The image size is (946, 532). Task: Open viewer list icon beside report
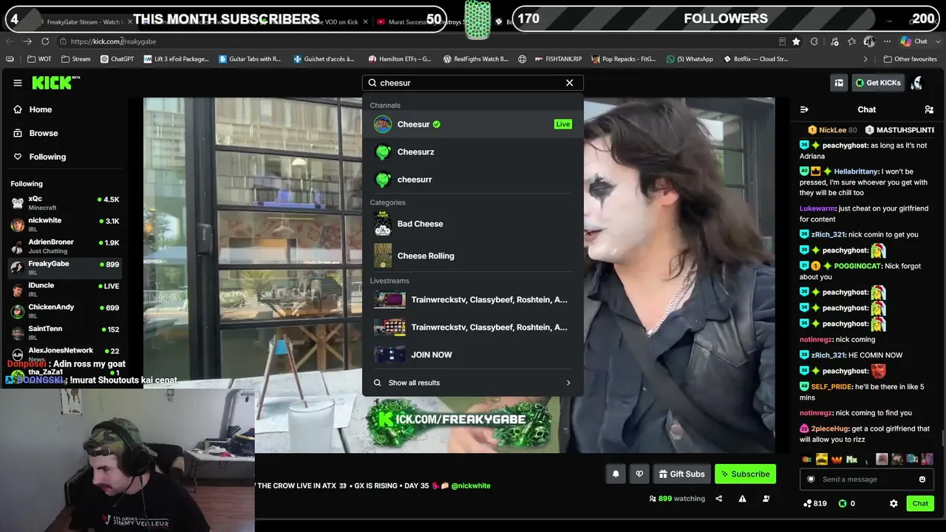(x=766, y=499)
